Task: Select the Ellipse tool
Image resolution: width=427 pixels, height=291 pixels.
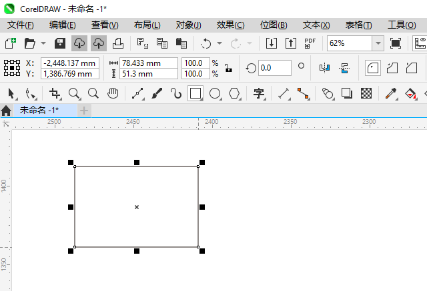Action: (215, 93)
